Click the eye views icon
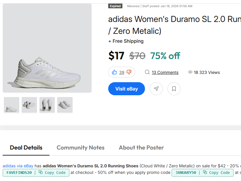241x181 pixels. coord(190,72)
